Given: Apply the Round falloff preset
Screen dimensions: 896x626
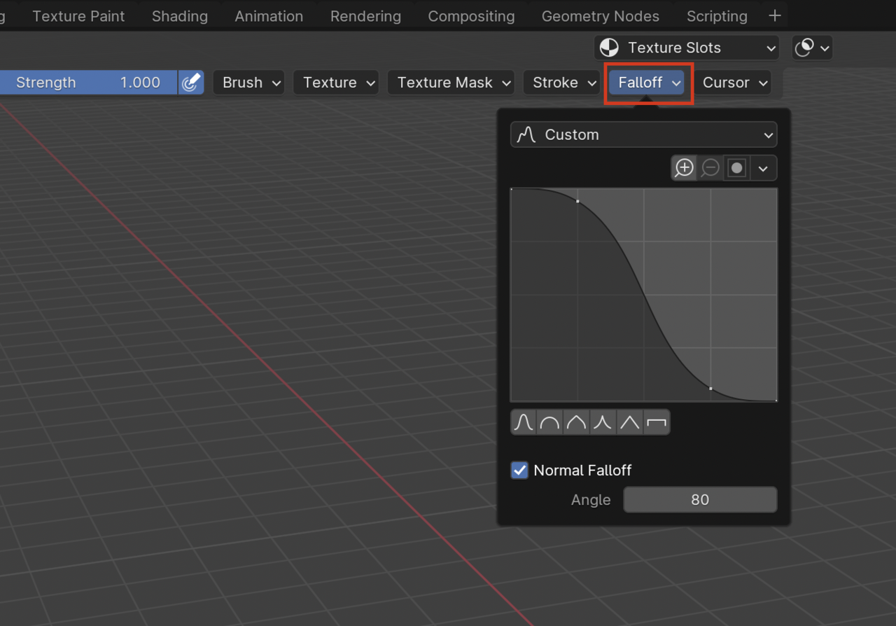Looking at the screenshot, I should [x=550, y=422].
